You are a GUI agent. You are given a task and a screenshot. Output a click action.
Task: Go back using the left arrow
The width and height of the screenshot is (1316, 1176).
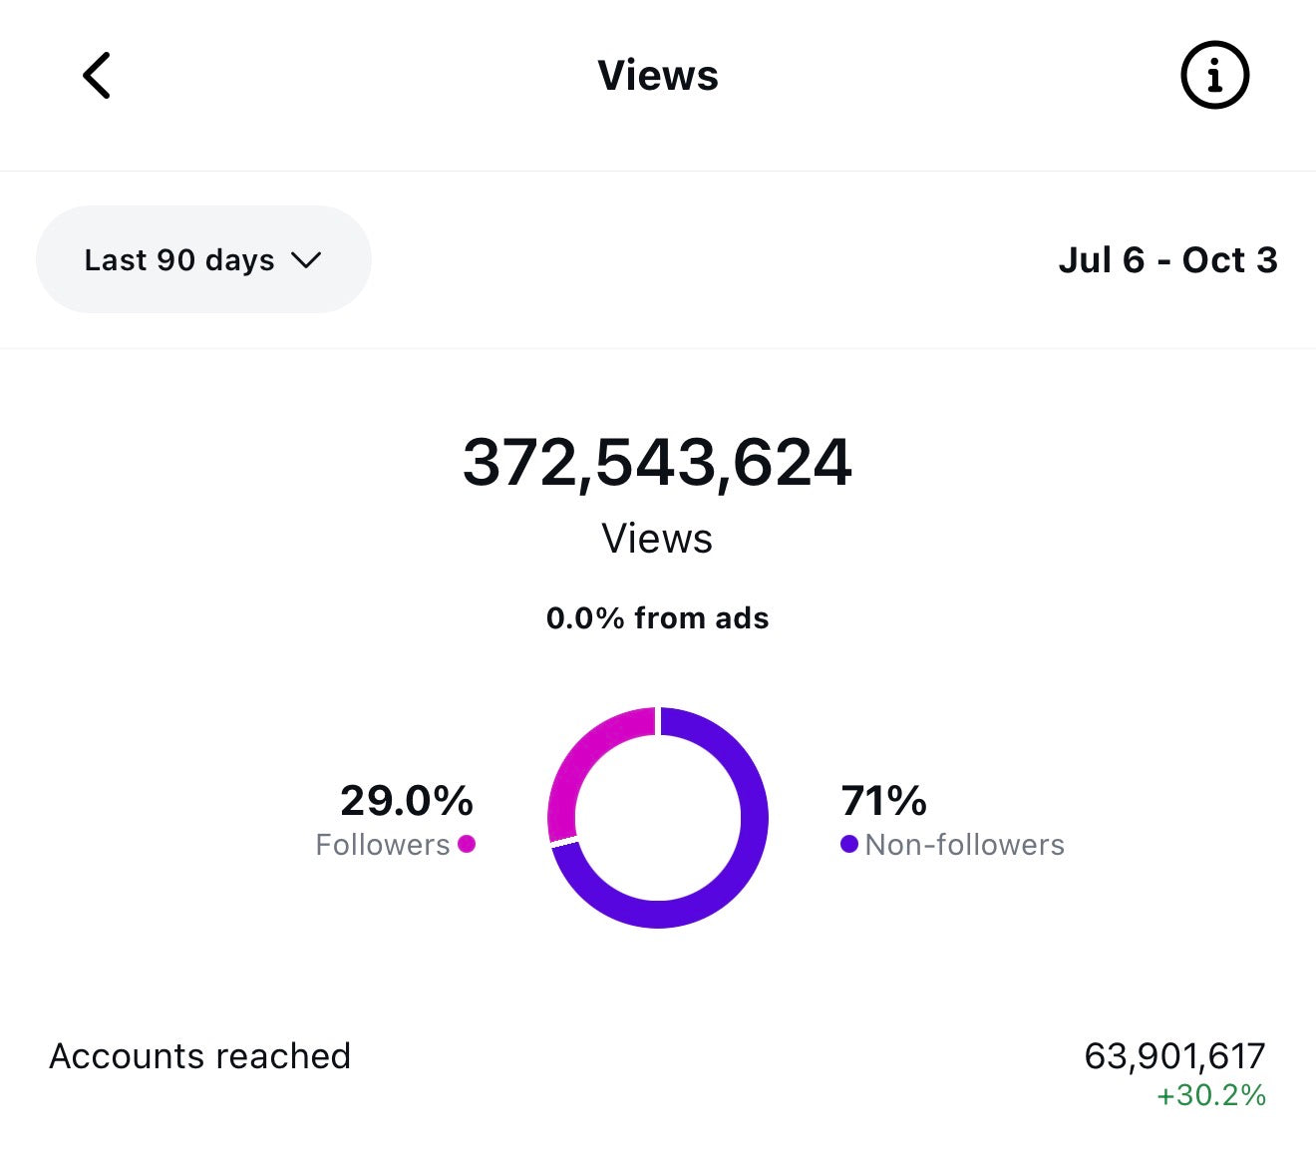click(97, 76)
